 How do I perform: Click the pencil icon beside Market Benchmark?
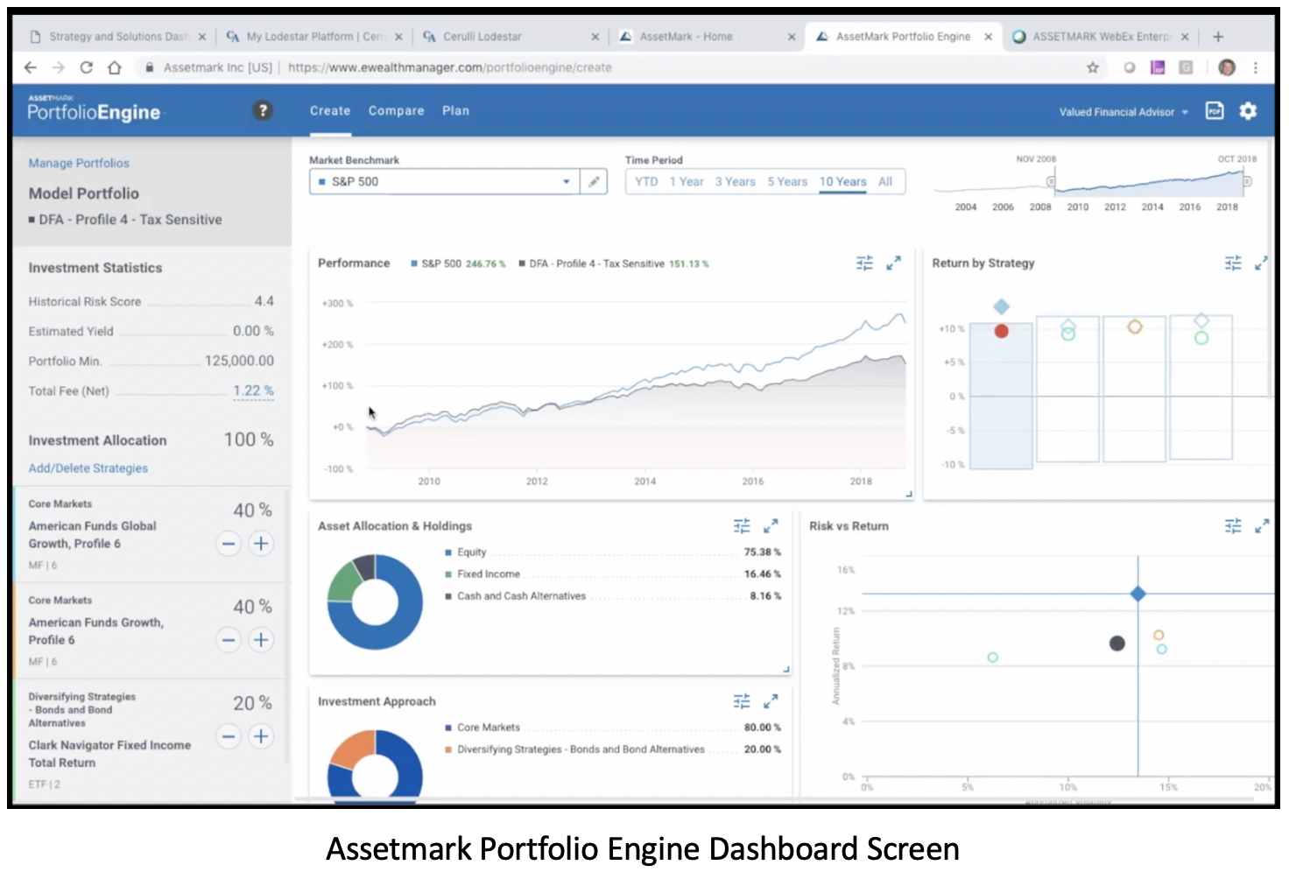tap(594, 181)
